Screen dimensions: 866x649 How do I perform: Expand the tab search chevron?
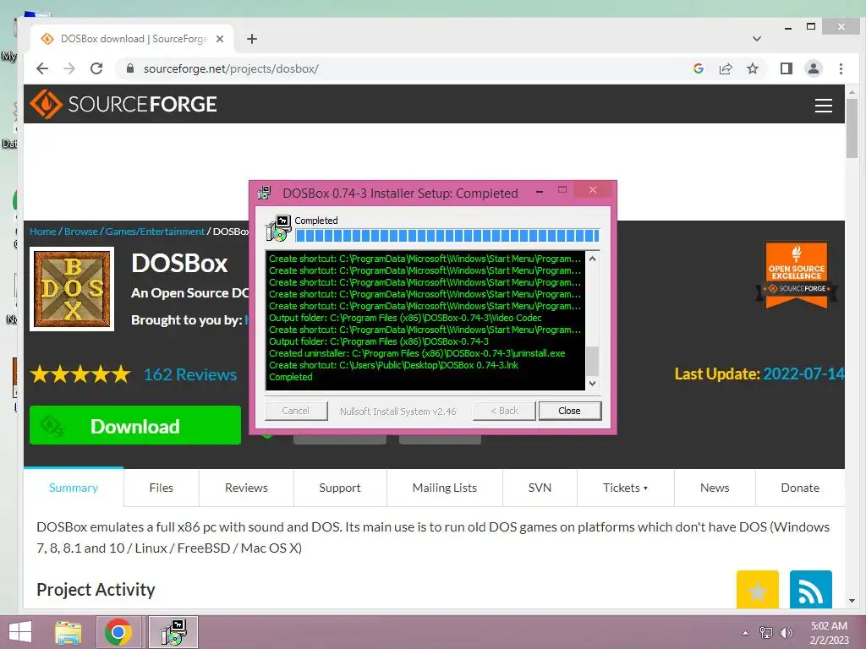click(757, 39)
